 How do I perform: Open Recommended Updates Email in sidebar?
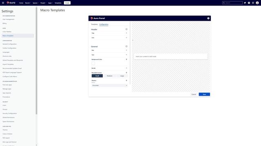point(12,69)
